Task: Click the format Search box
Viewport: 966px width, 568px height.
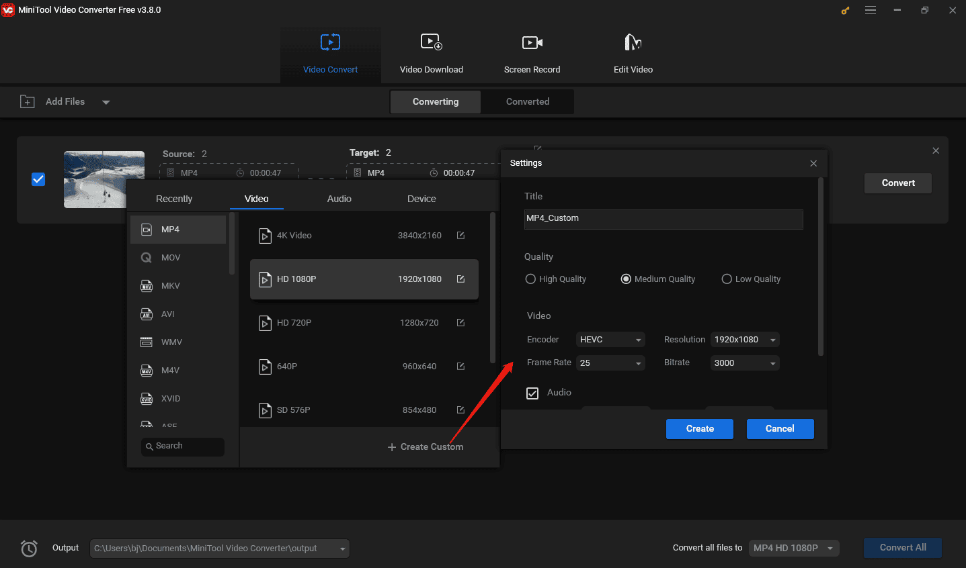Action: pos(183,446)
